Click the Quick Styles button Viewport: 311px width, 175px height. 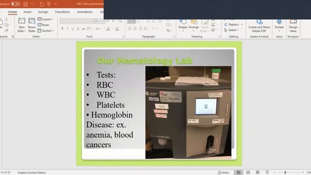pos(205,26)
